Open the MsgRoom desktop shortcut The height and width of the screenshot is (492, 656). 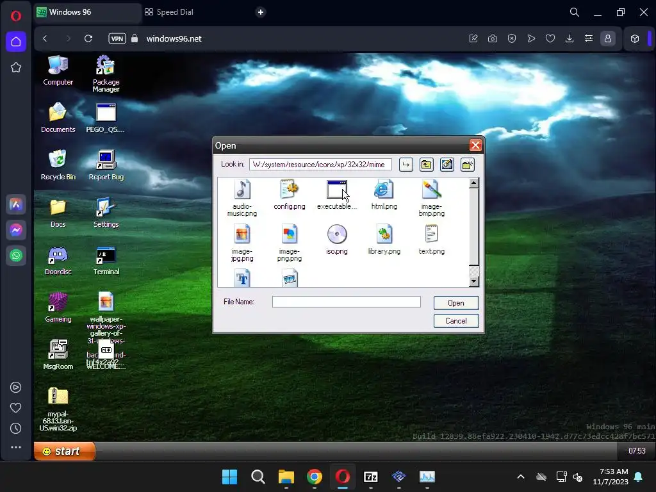(x=58, y=355)
